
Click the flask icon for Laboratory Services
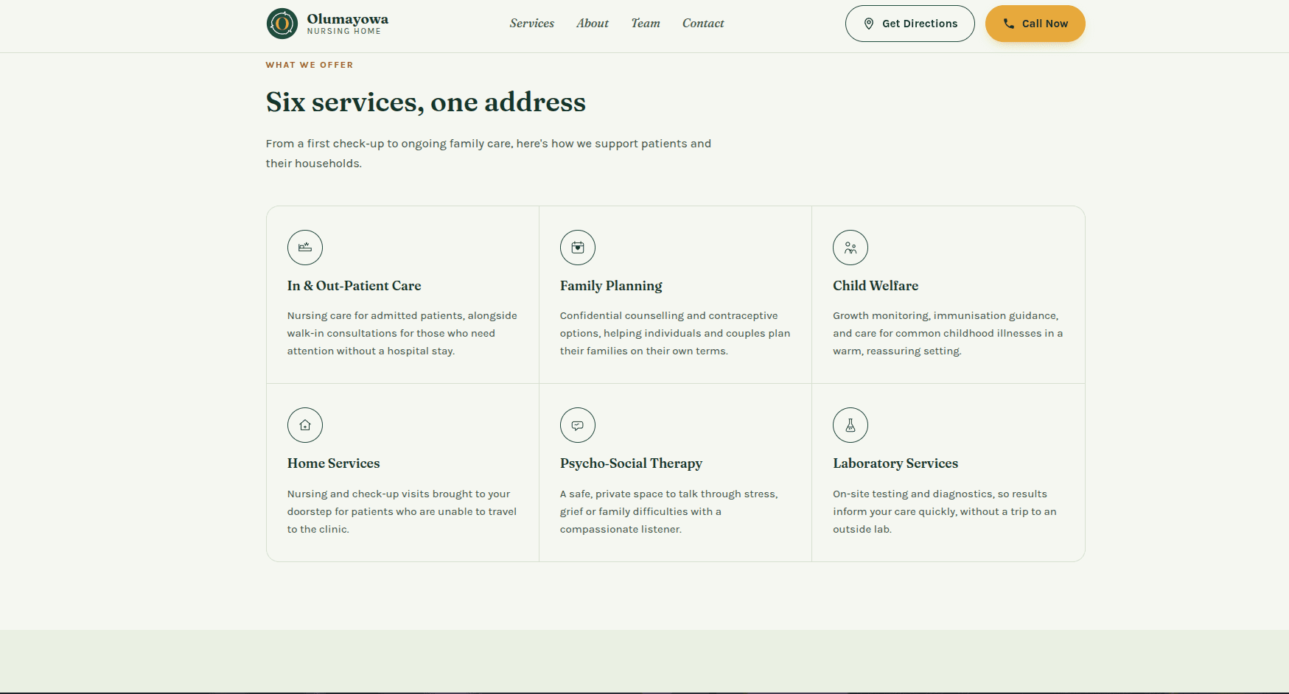[850, 425]
